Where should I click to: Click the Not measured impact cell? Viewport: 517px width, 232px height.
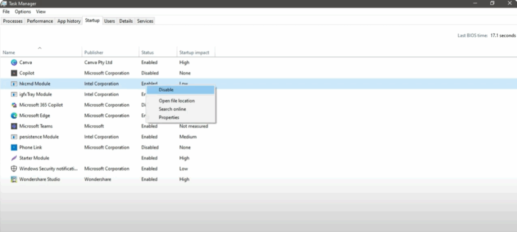pyautogui.click(x=193, y=126)
